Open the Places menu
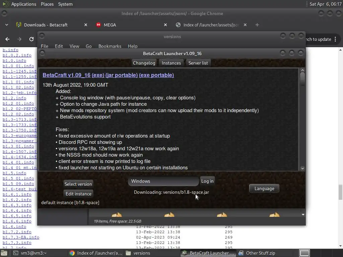The height and width of the screenshot is (257, 343). (x=47, y=4)
